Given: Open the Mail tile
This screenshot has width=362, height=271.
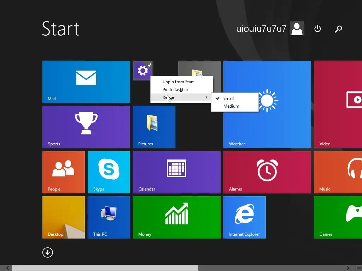Looking at the screenshot, I should (86, 82).
